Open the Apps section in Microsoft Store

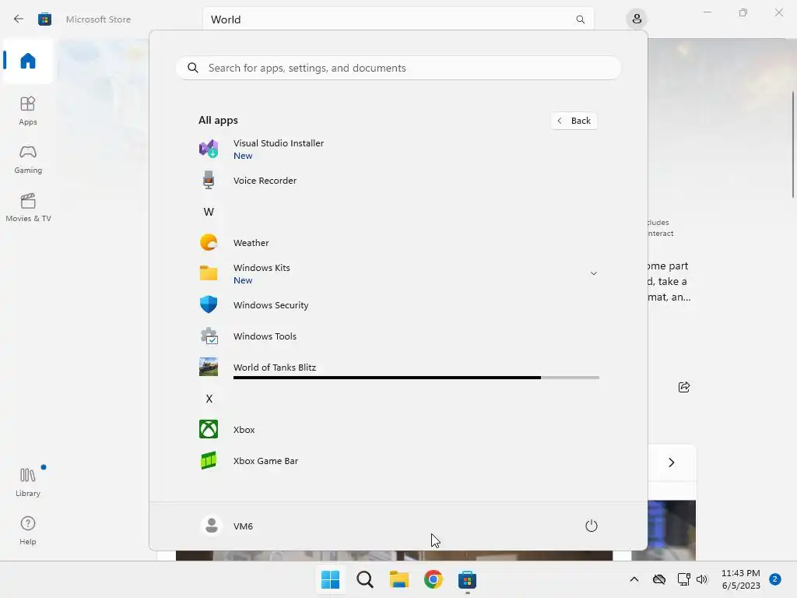[28, 111]
